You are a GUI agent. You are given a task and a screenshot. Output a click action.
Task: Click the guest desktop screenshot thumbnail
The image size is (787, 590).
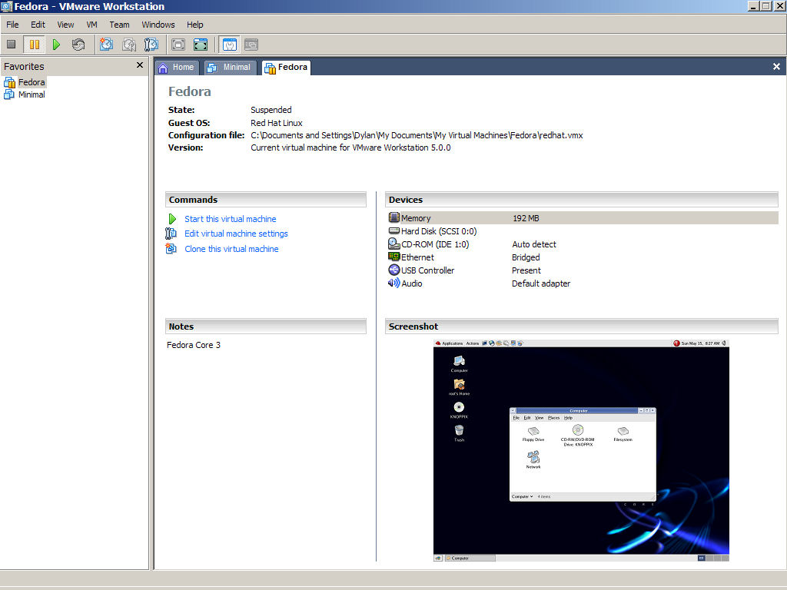click(x=581, y=450)
